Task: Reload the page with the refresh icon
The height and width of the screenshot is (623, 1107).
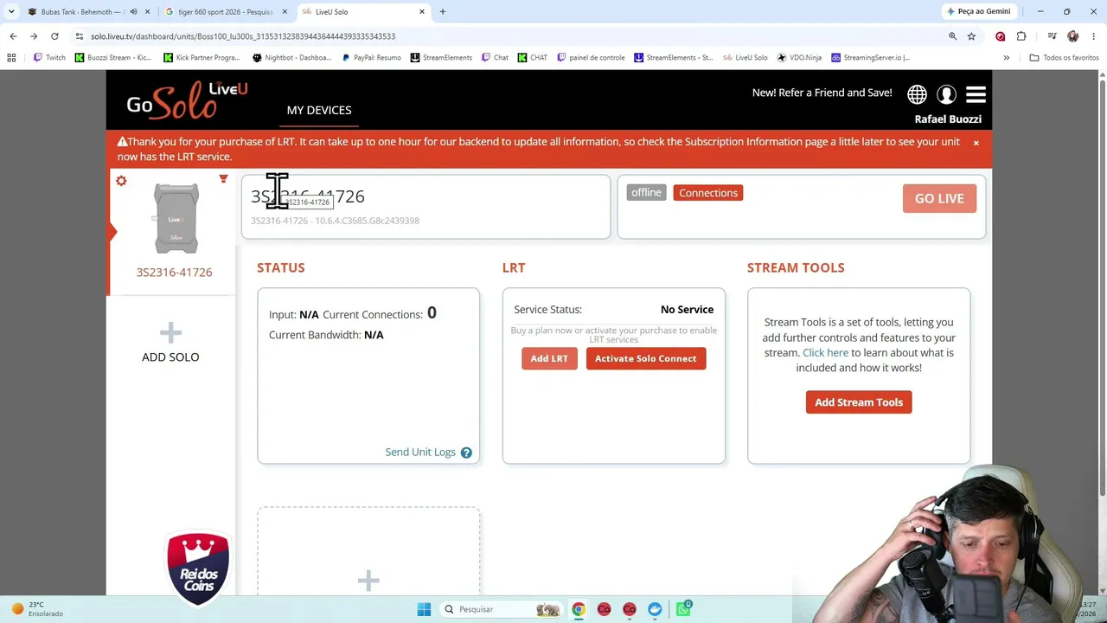Action: pyautogui.click(x=54, y=36)
